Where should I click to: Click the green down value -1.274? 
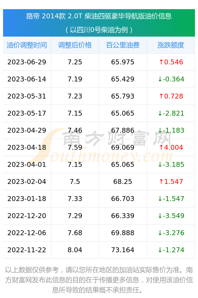[171, 250]
